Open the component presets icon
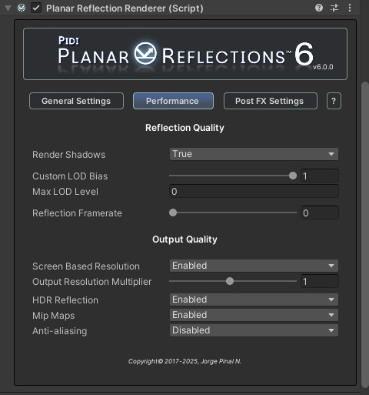 [x=334, y=8]
